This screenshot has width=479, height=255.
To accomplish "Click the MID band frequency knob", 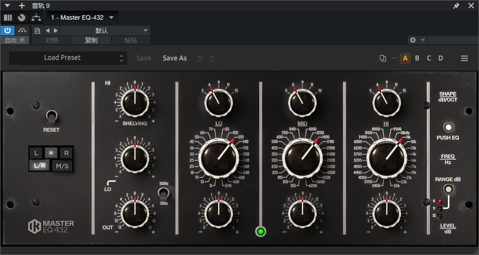I will [x=302, y=159].
